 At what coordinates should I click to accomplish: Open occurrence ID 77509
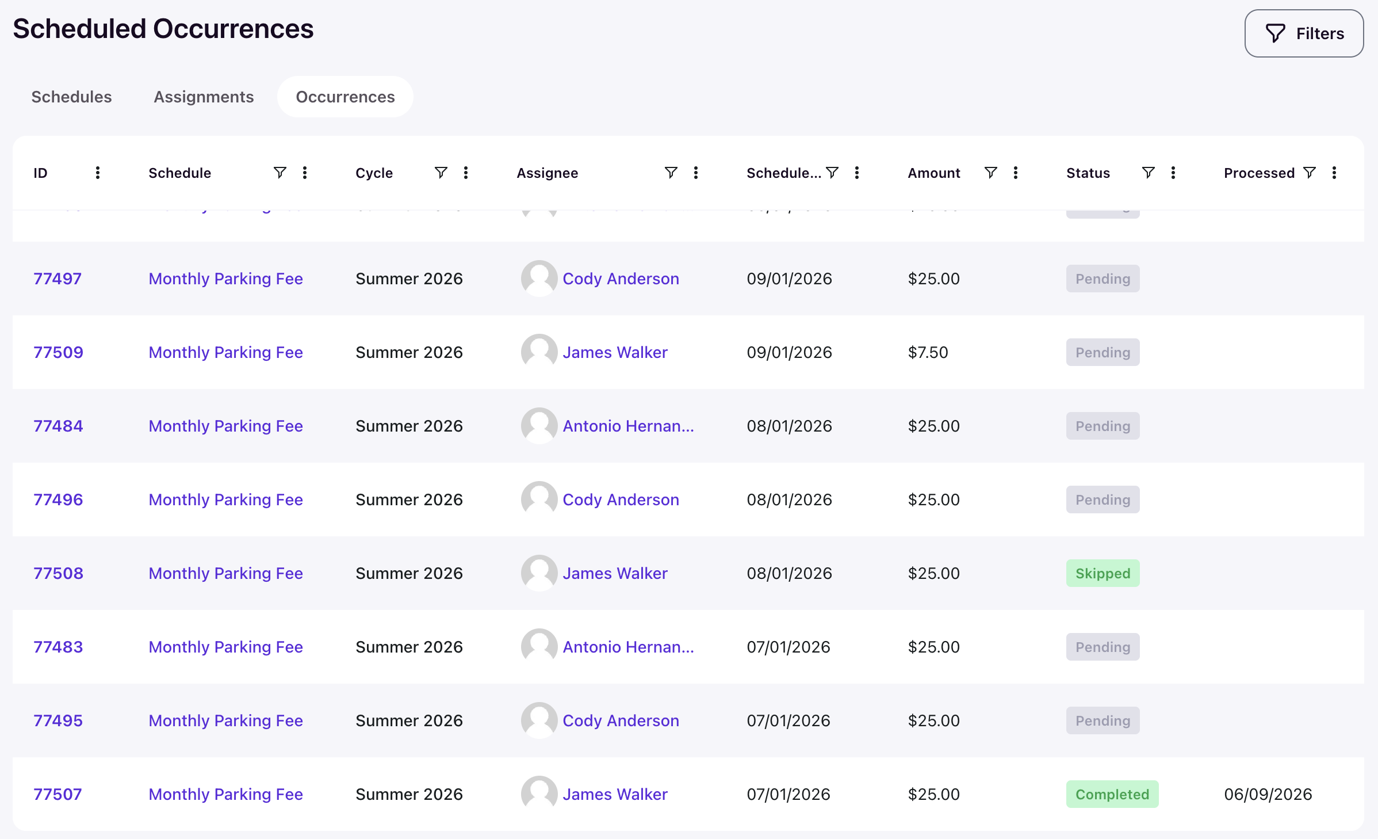58,352
